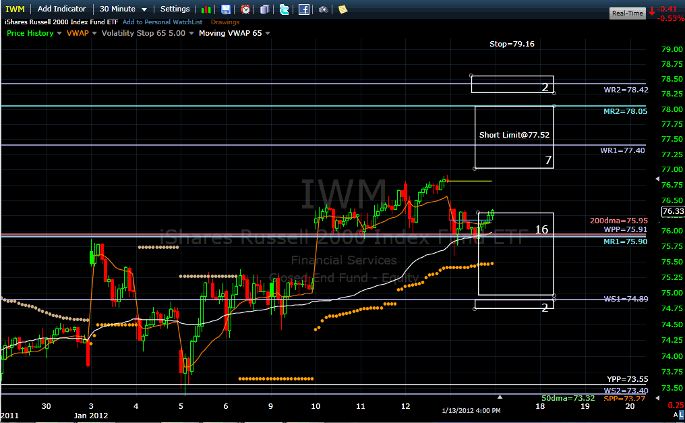Click the Short Limit@77.52 annotation text
Image resolution: width=685 pixels, height=423 pixels.
pyautogui.click(x=514, y=135)
